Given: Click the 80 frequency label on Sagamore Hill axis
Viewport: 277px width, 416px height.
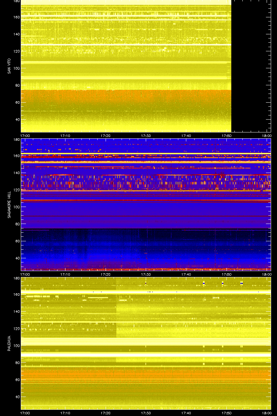Looking at the screenshot, I should [x=17, y=224].
